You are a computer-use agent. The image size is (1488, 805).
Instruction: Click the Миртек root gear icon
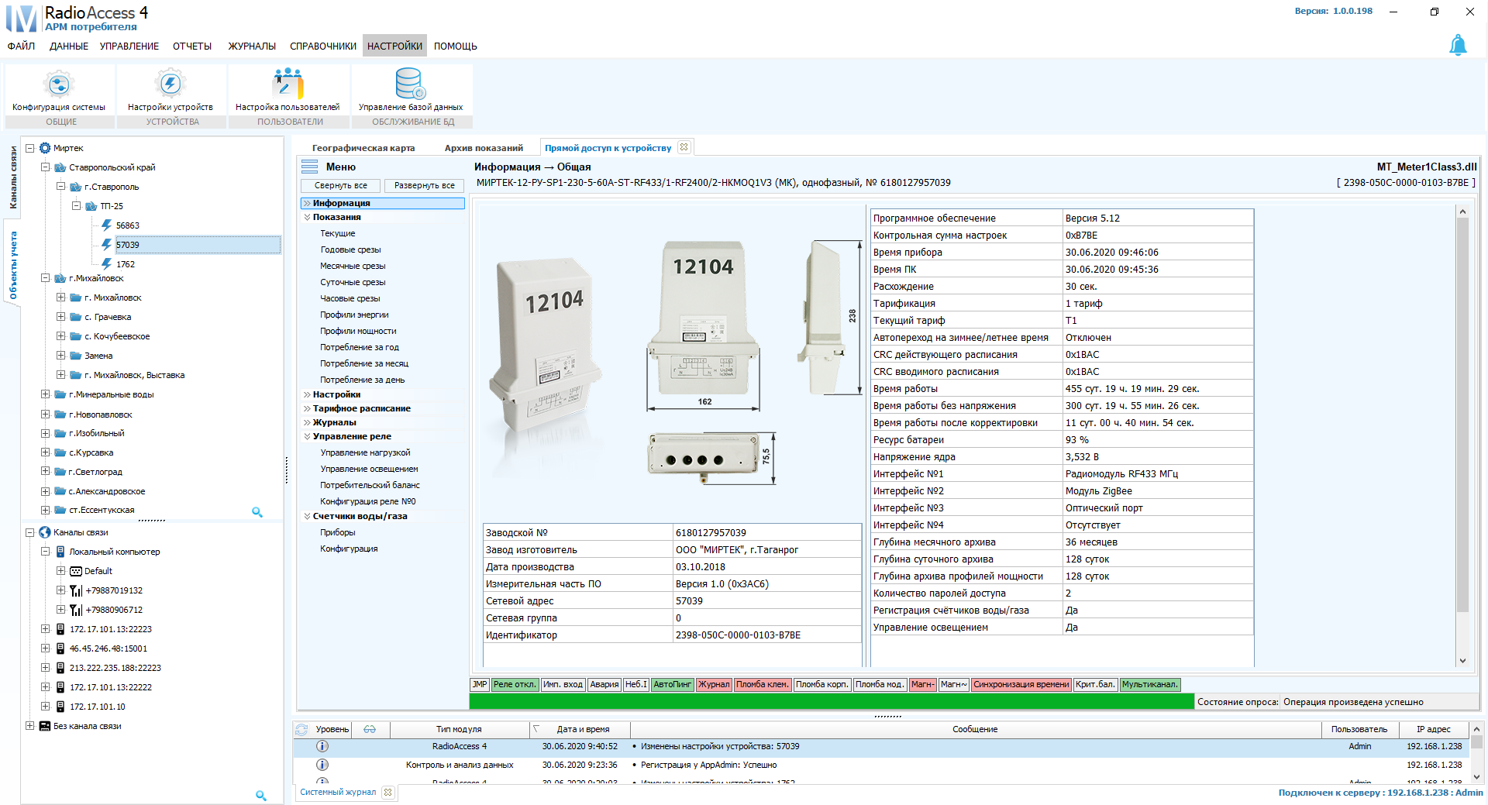[45, 148]
